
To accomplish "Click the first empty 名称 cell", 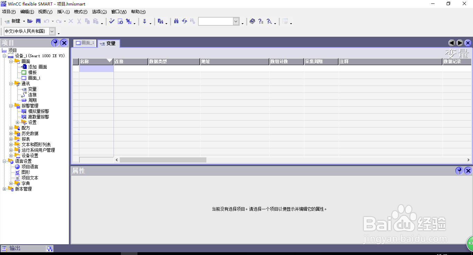I will tap(96, 69).
